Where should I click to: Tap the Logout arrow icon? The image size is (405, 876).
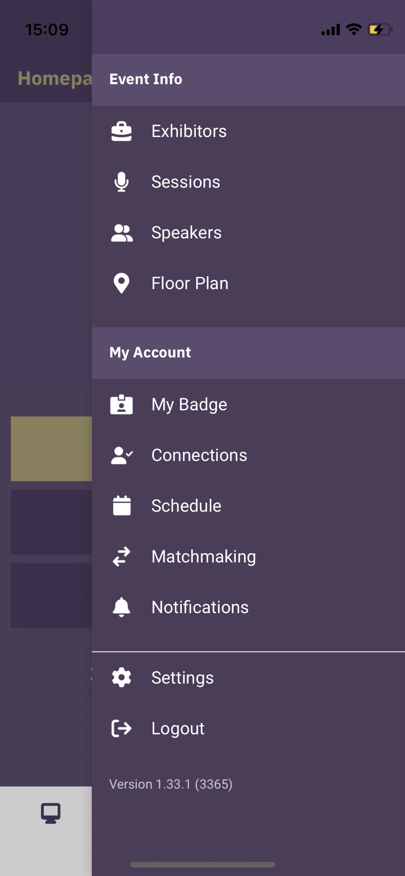click(x=122, y=728)
